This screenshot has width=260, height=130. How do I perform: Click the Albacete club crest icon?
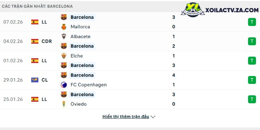point(64,36)
